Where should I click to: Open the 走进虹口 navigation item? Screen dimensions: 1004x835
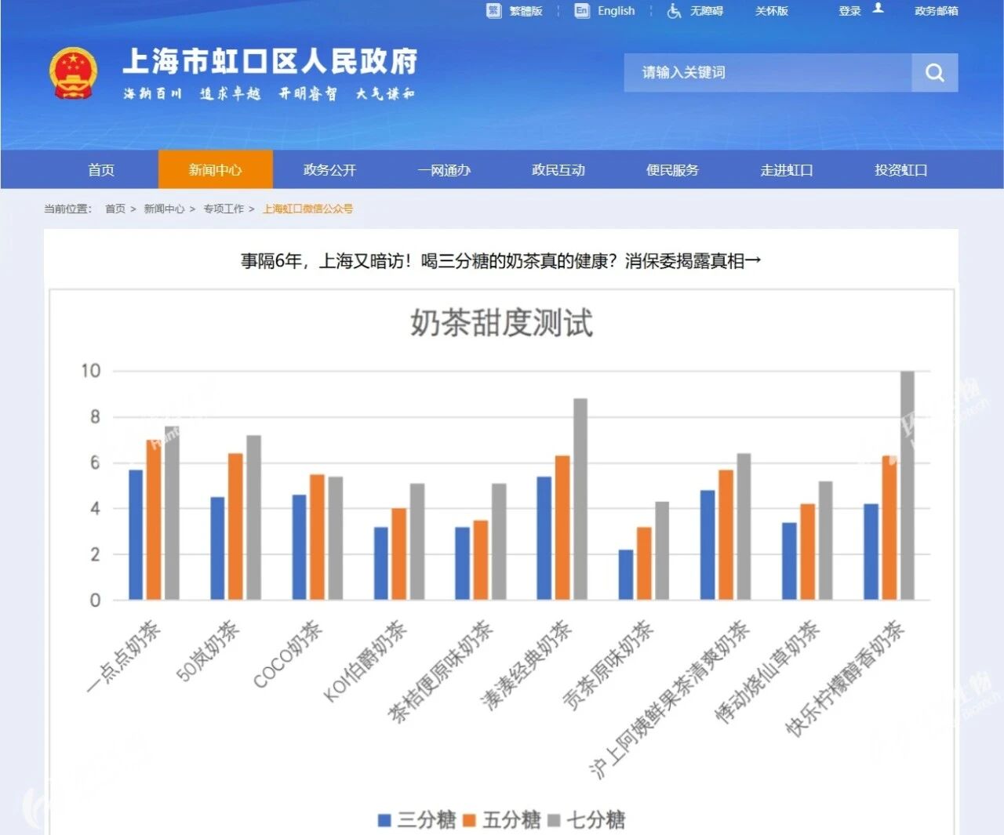(x=787, y=169)
